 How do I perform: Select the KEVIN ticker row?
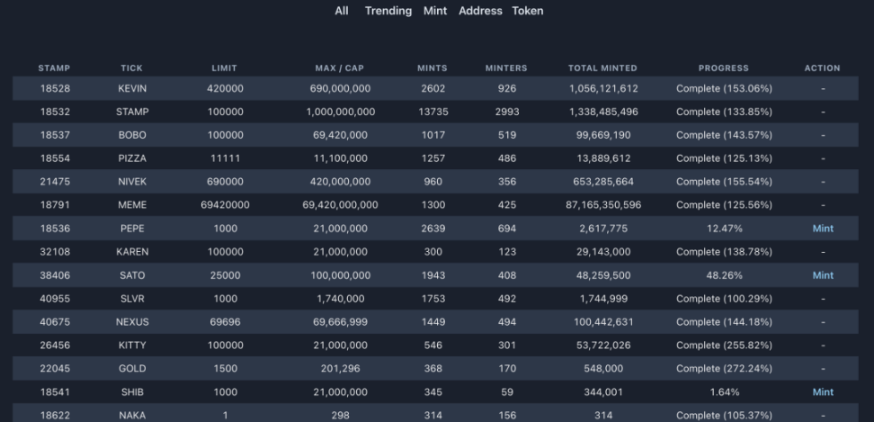pyautogui.click(x=131, y=88)
